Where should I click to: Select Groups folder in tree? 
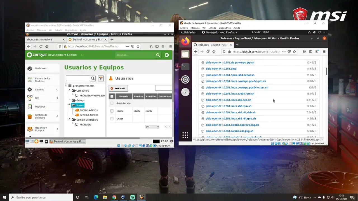click(x=80, y=100)
